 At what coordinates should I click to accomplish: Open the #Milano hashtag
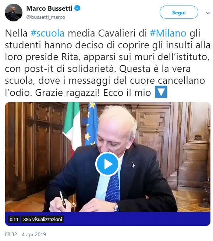[168, 33]
